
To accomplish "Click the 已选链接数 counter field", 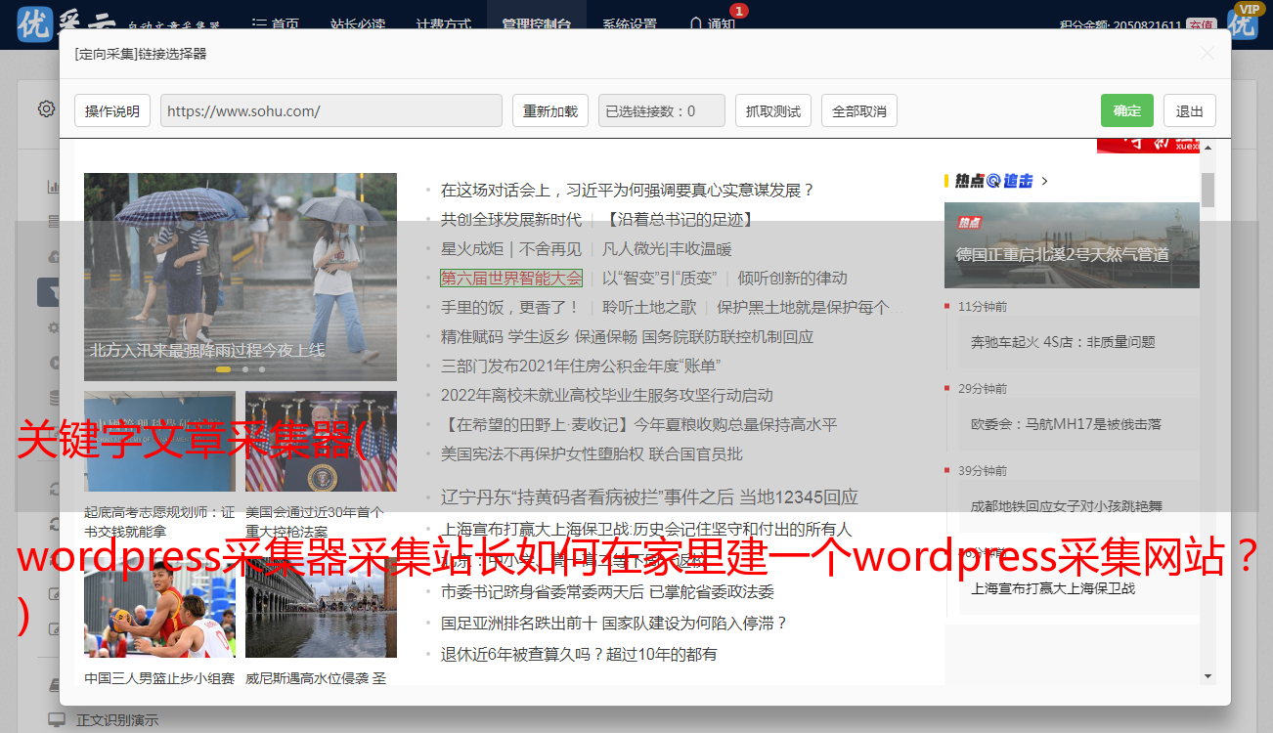I will [662, 110].
